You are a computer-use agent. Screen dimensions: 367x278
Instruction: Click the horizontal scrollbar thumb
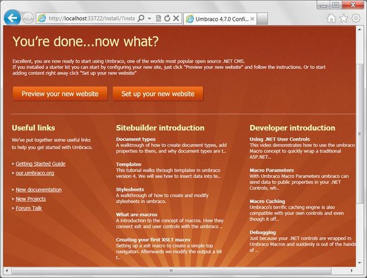[x=171, y=271]
